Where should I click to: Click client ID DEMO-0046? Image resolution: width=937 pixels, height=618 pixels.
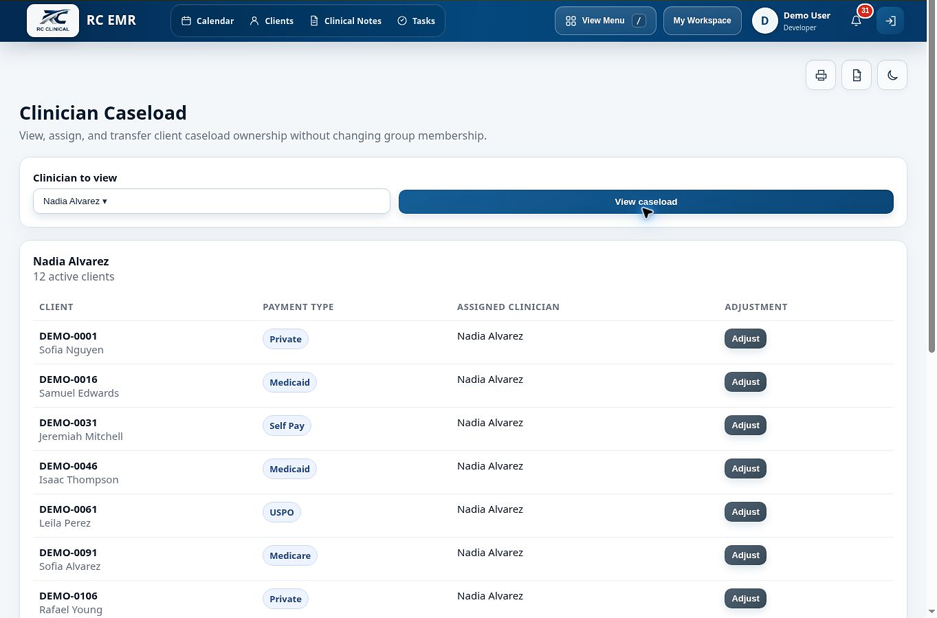tap(68, 466)
